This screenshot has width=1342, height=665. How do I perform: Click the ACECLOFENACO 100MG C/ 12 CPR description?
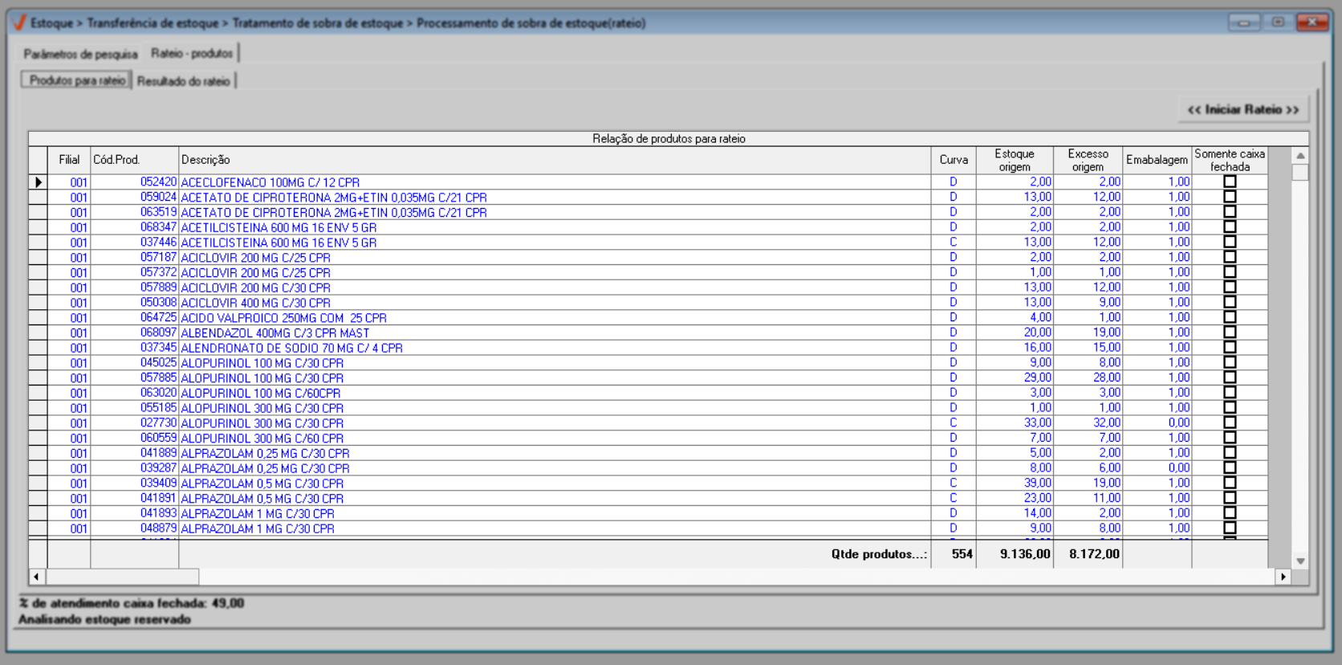[x=270, y=182]
